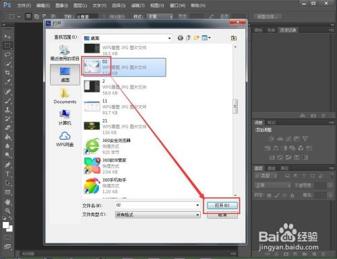Toggle adjustment layer filter

296,176
